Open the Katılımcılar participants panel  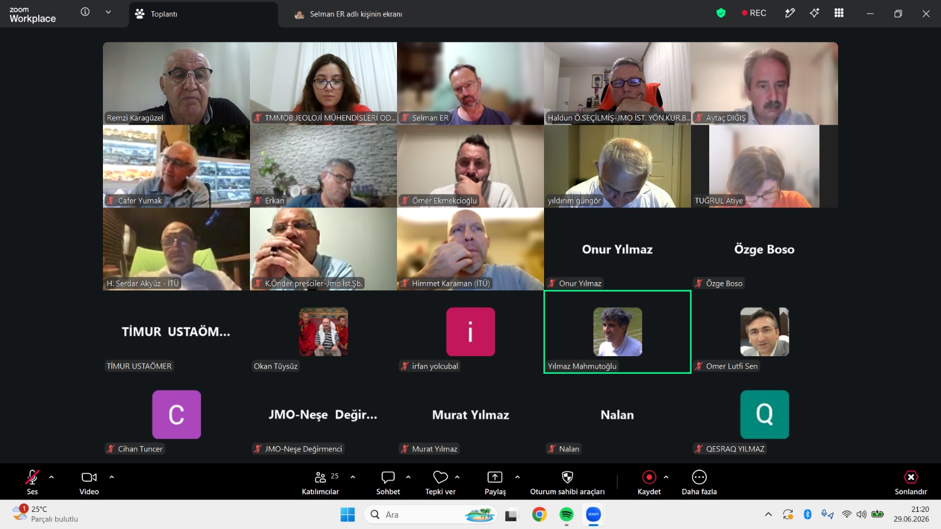click(321, 483)
